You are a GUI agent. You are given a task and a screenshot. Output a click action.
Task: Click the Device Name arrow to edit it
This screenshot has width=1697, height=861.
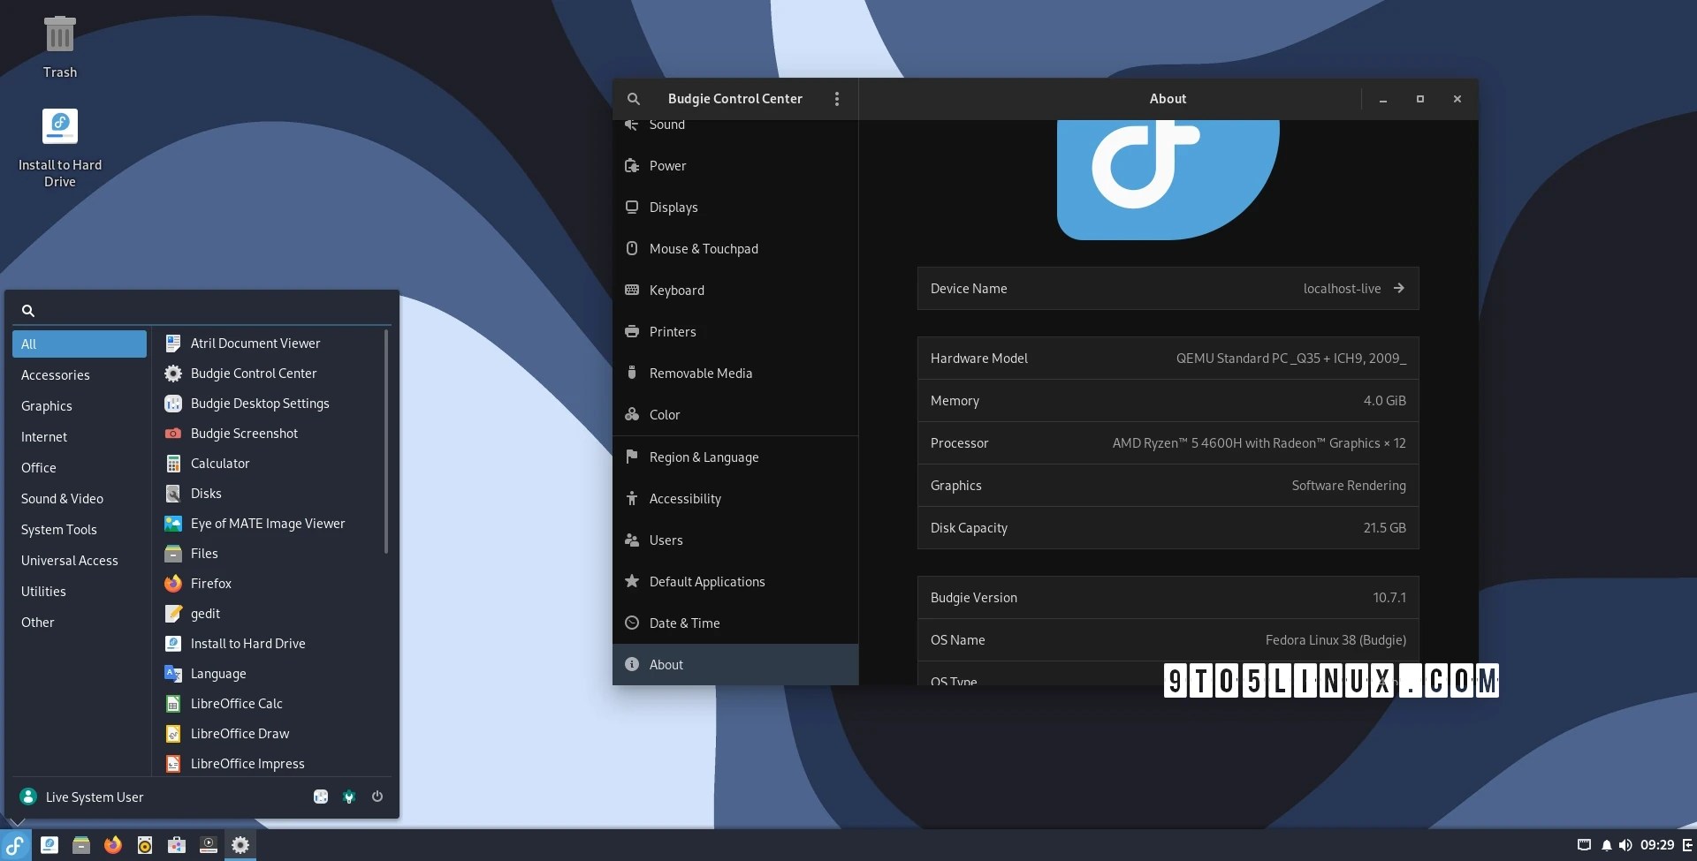click(x=1400, y=288)
